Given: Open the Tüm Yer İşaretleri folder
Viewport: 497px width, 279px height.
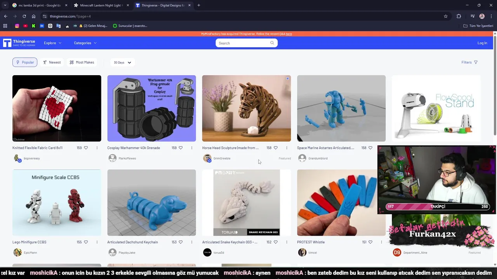Looking at the screenshot, I should pyautogui.click(x=478, y=26).
